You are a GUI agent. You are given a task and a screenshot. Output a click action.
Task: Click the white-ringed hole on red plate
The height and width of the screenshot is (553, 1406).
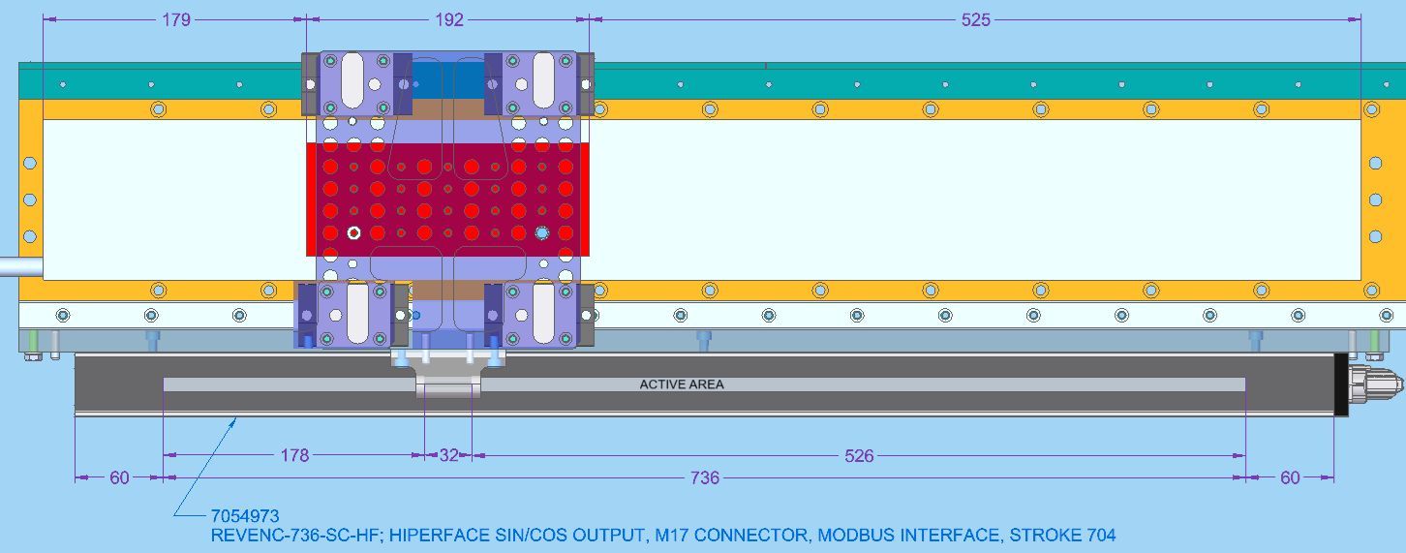354,232
